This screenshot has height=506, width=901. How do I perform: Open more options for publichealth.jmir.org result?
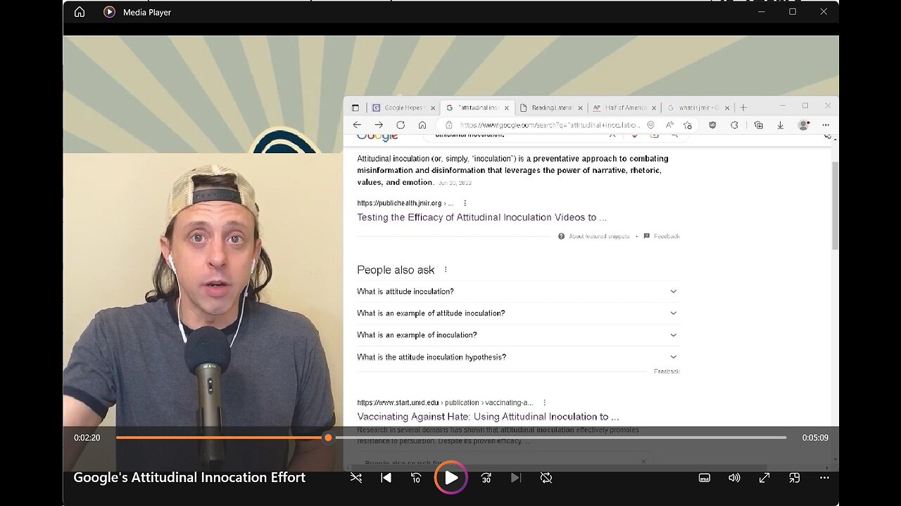point(465,203)
